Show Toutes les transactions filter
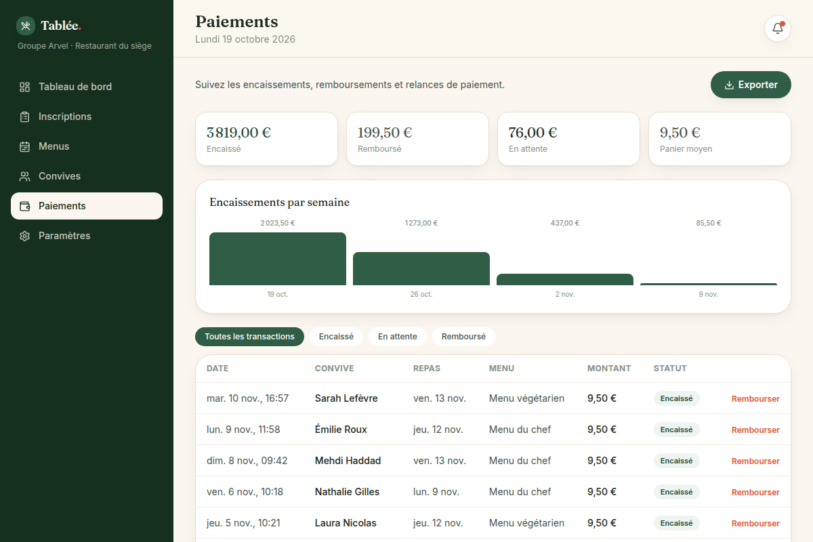The image size is (813, 542). pyautogui.click(x=249, y=337)
